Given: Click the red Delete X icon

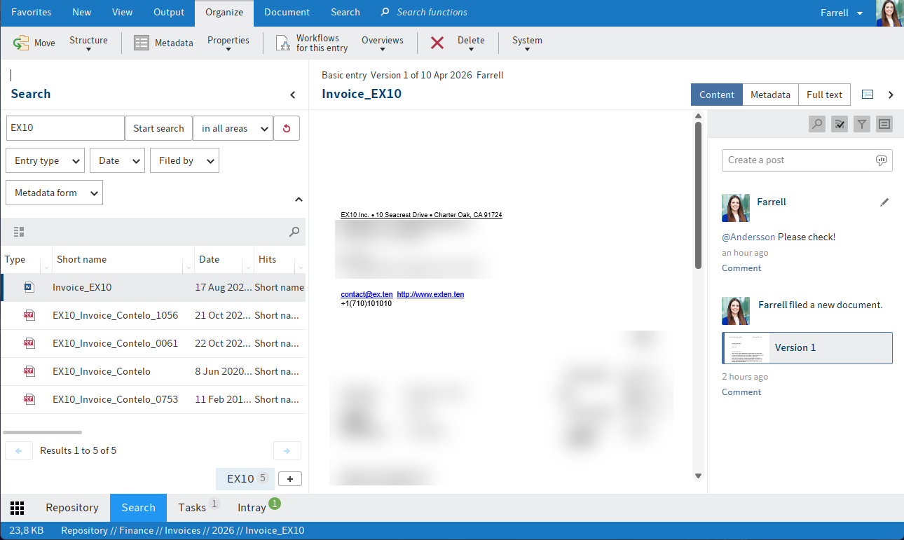Looking at the screenshot, I should 437,43.
